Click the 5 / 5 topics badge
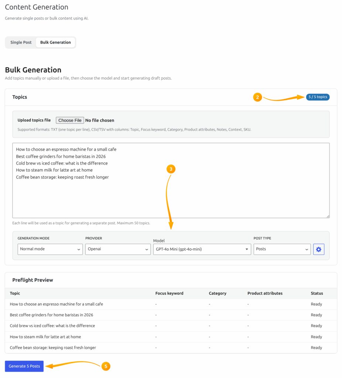The image size is (342, 378). pyautogui.click(x=318, y=97)
